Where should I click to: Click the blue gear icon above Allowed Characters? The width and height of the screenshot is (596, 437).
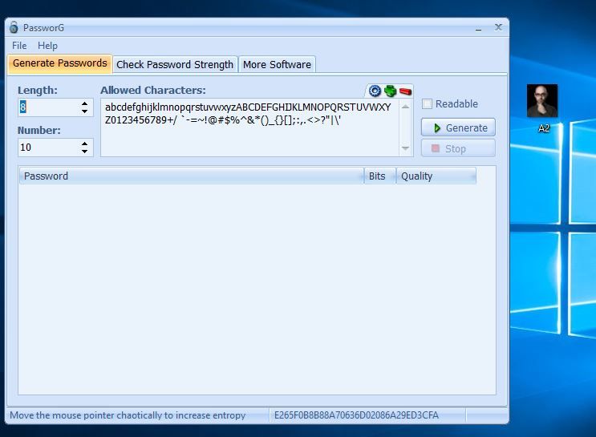tap(375, 91)
